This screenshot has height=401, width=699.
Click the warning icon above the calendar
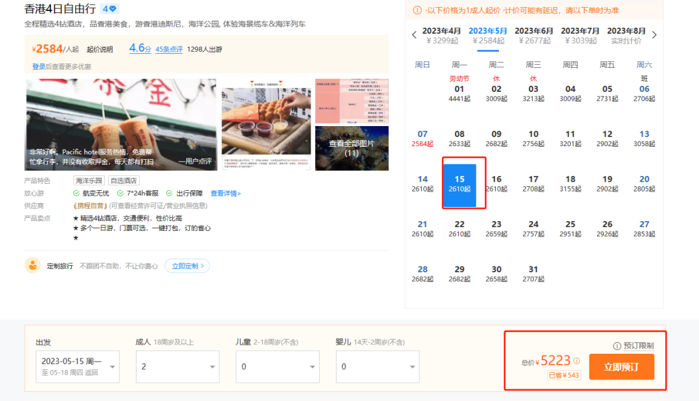418,10
